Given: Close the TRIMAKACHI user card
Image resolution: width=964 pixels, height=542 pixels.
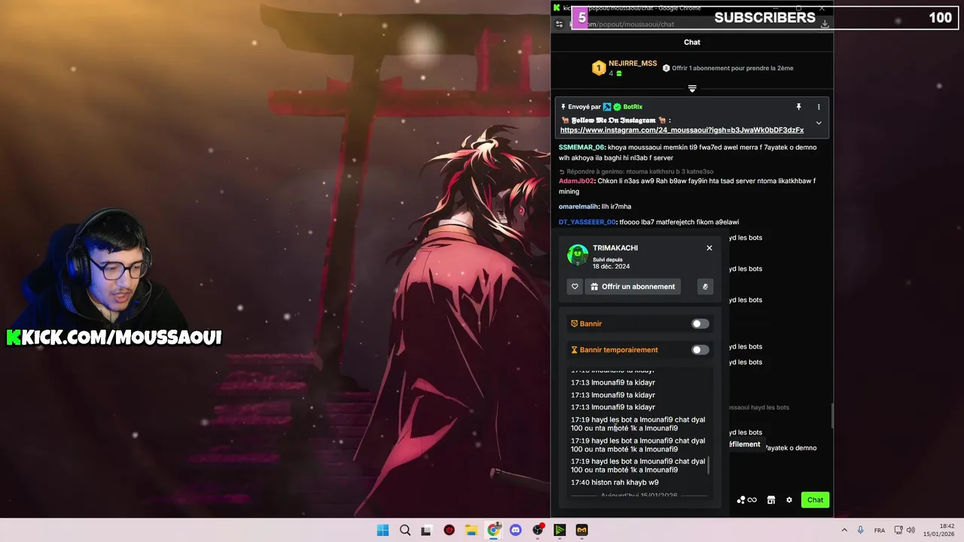Looking at the screenshot, I should click(x=709, y=248).
